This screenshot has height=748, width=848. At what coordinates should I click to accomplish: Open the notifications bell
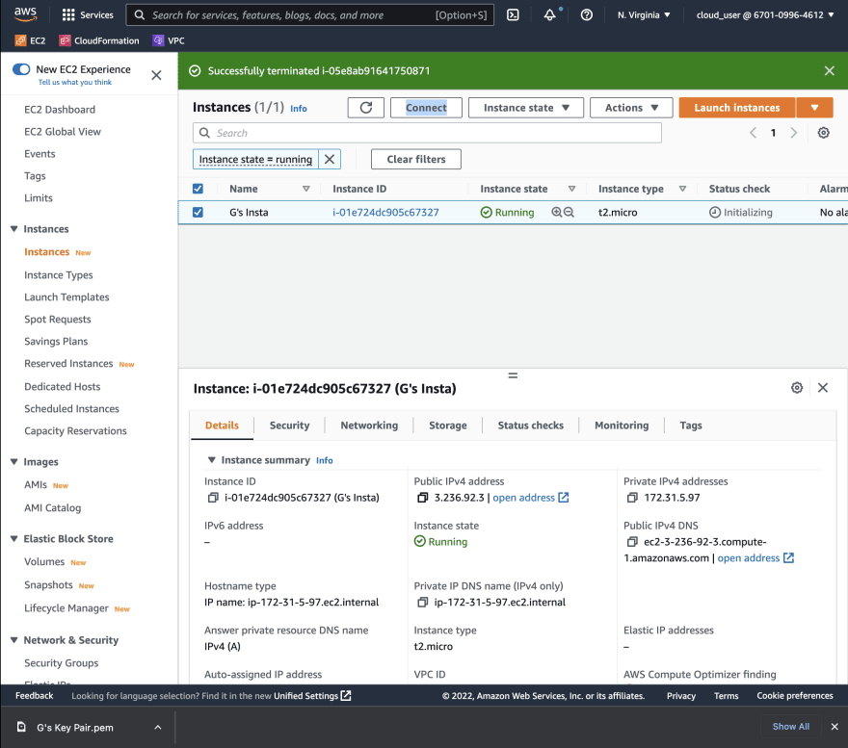pos(549,15)
